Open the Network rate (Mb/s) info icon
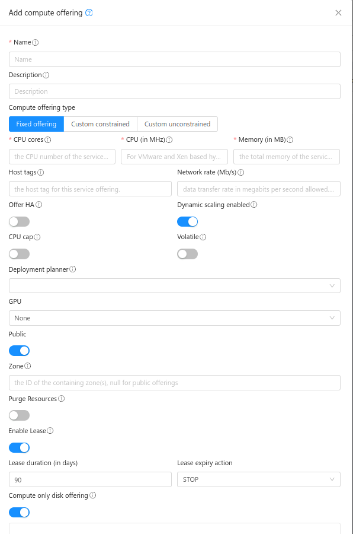The width and height of the screenshot is (353, 534). point(241,172)
